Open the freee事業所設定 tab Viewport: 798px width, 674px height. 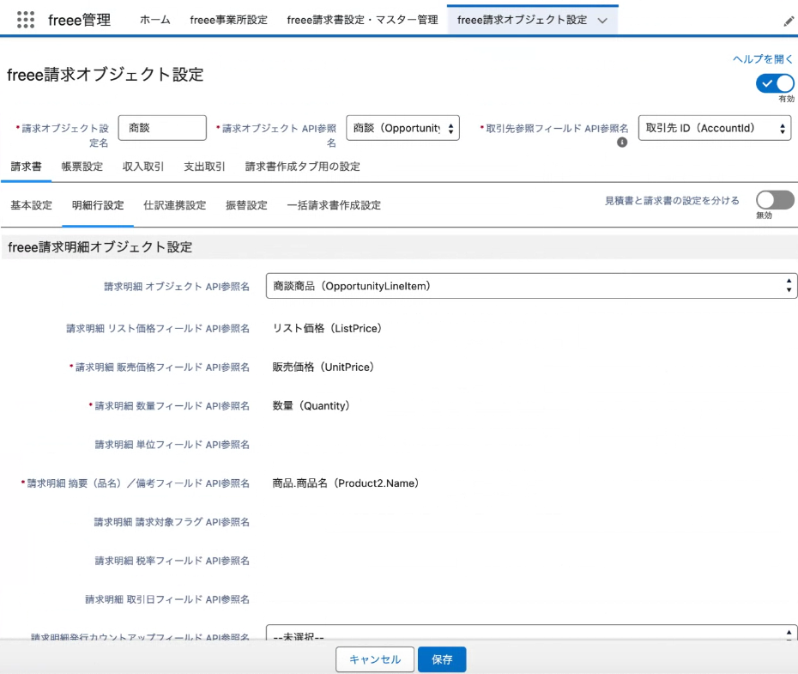pyautogui.click(x=228, y=20)
